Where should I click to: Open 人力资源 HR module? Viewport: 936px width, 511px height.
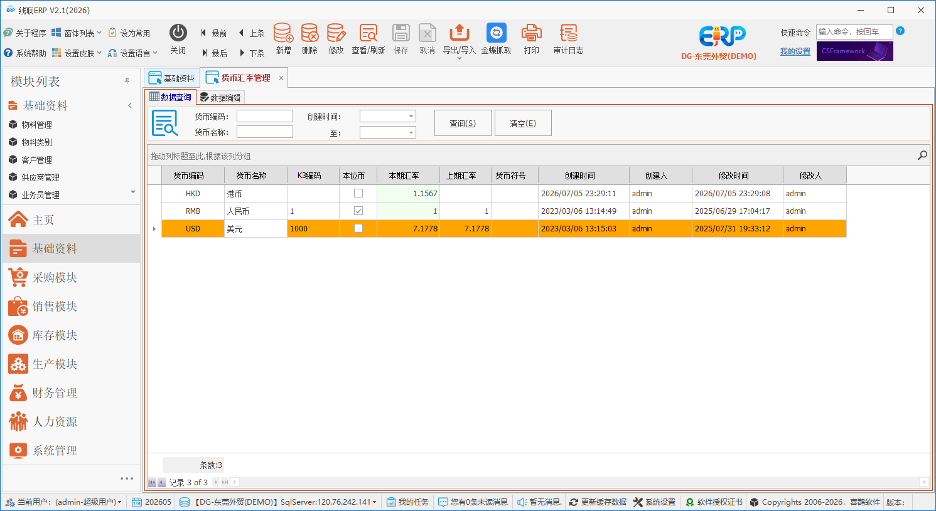(71, 421)
